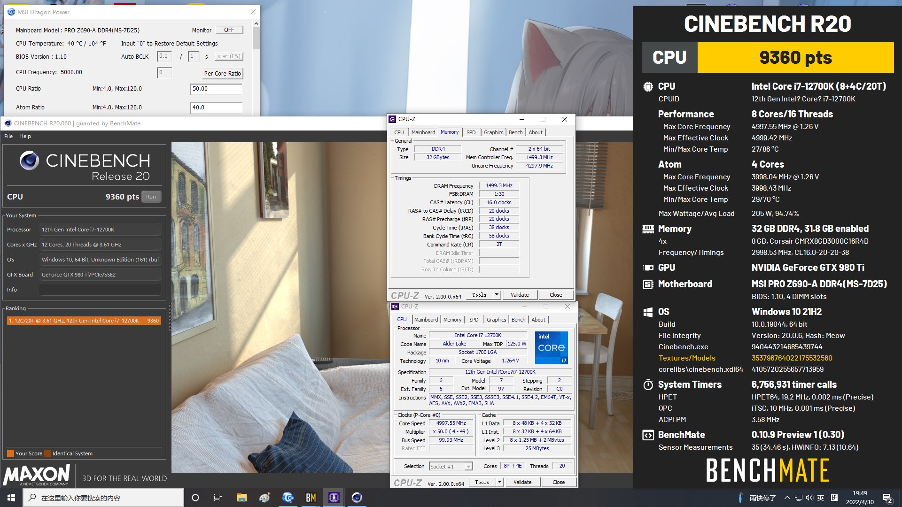Open SPD tab in lower CPU-Z
The image size is (902, 507).
[x=474, y=320]
